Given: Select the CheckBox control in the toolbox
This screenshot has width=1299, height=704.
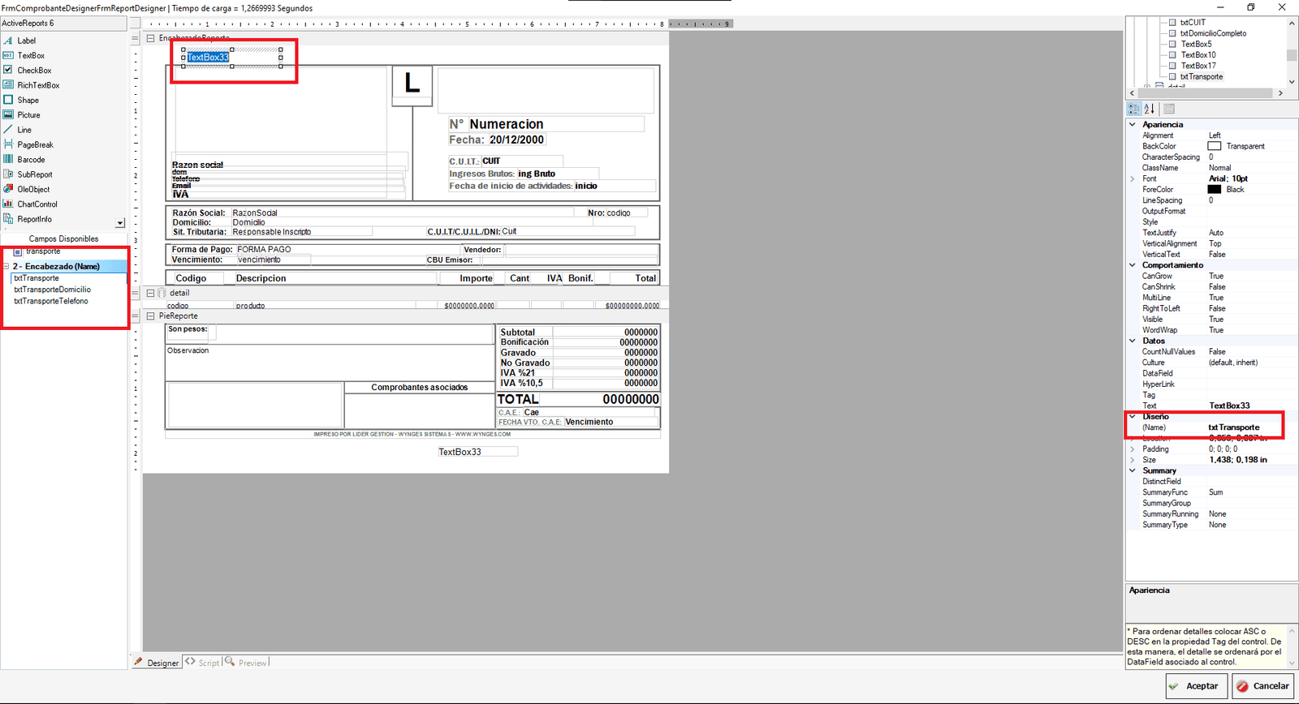Looking at the screenshot, I should pyautogui.click(x=34, y=71).
